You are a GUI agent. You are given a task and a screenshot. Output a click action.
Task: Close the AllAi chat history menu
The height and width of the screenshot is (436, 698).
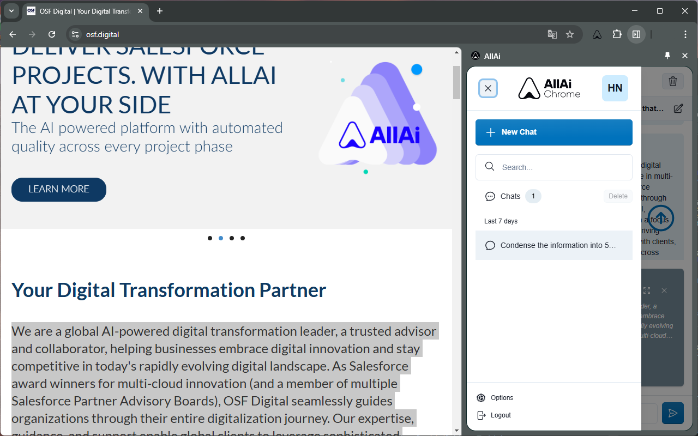tap(488, 88)
